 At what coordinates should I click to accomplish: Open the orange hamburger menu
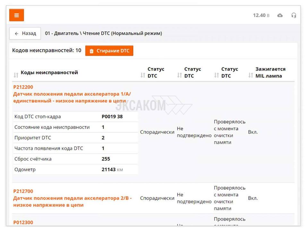point(17,15)
